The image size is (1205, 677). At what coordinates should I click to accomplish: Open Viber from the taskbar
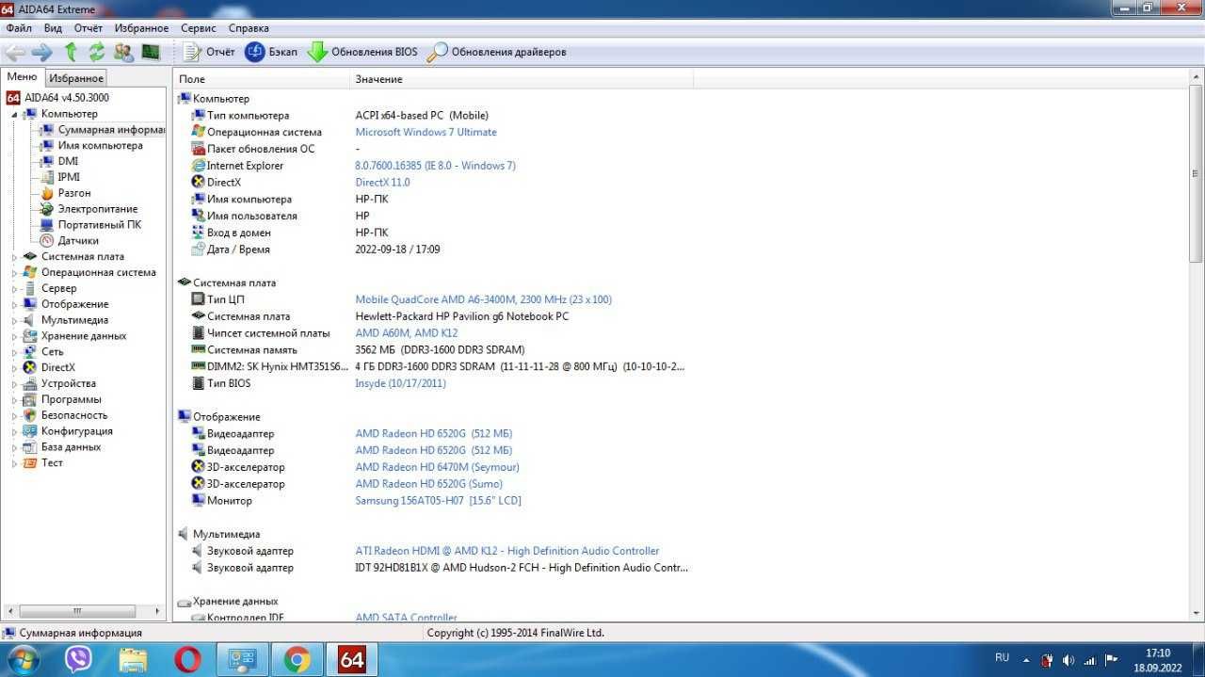pos(78,659)
